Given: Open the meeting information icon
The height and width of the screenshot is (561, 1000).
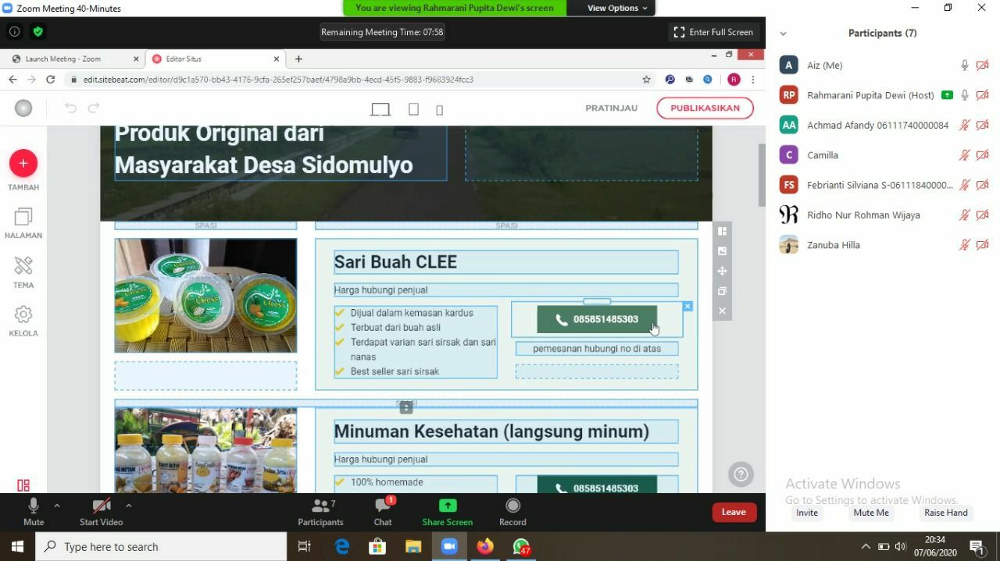Looking at the screenshot, I should coord(14,32).
